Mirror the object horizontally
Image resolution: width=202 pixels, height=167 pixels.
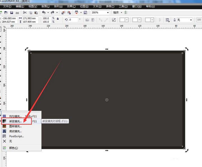(87, 20)
